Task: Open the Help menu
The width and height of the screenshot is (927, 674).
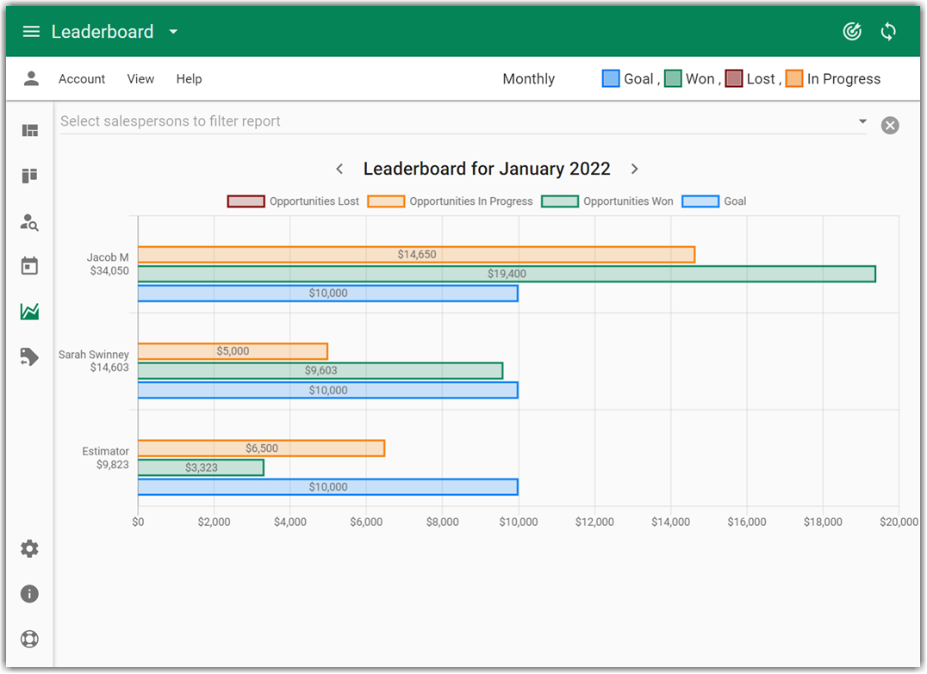Action: (x=190, y=78)
